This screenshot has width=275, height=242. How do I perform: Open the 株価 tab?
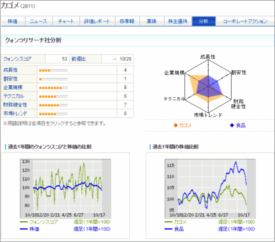[x=12, y=21]
